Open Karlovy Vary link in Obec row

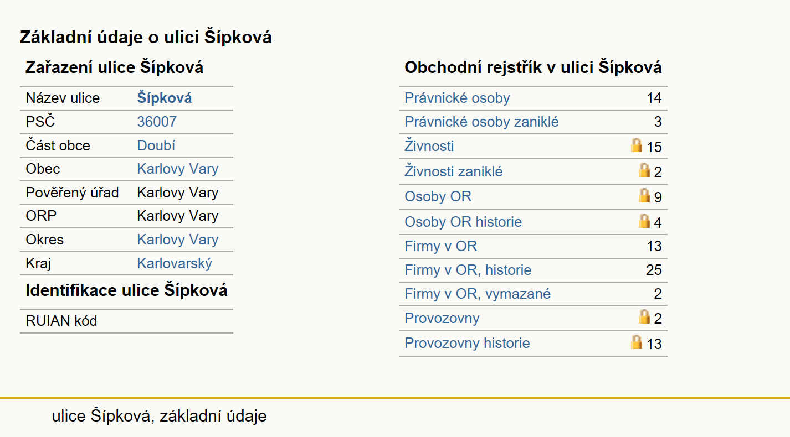tap(178, 169)
